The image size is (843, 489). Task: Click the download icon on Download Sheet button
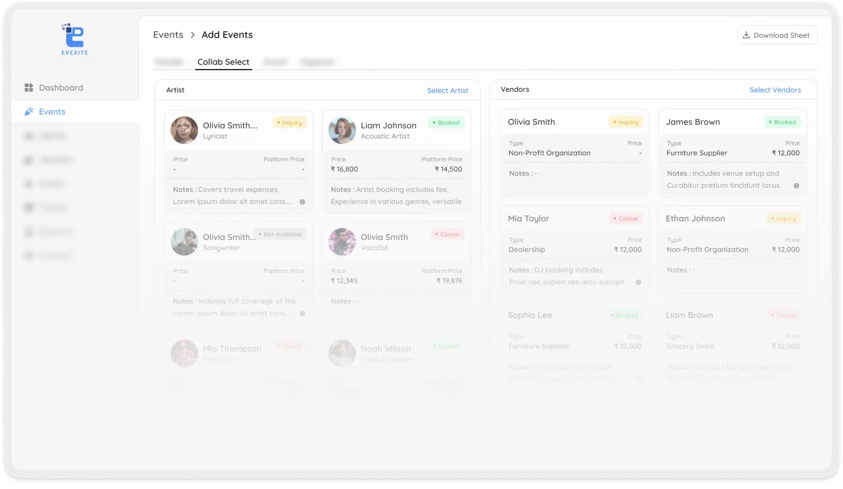point(746,35)
